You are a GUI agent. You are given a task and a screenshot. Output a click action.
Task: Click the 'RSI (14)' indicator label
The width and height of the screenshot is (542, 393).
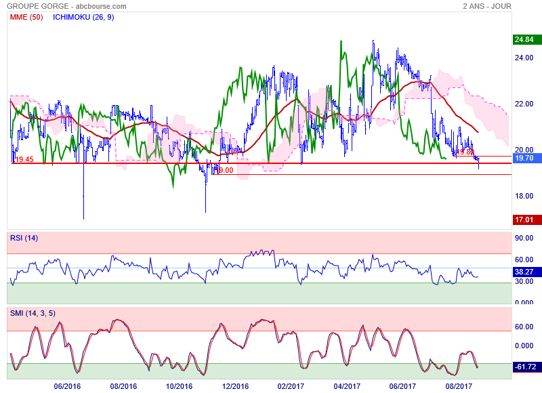pos(24,238)
